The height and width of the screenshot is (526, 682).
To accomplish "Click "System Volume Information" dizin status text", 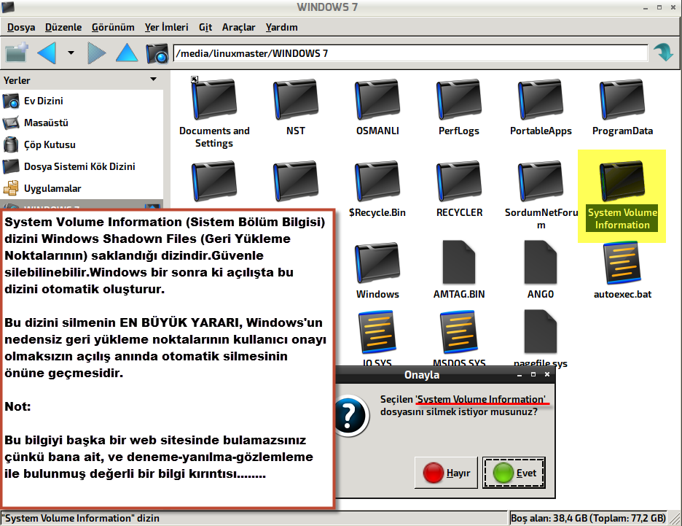I will (x=81, y=518).
